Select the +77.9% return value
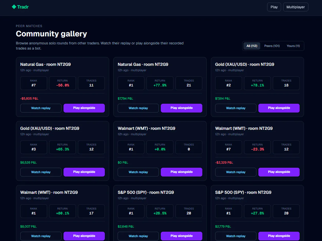This screenshot has width=322, height=241. [160, 85]
